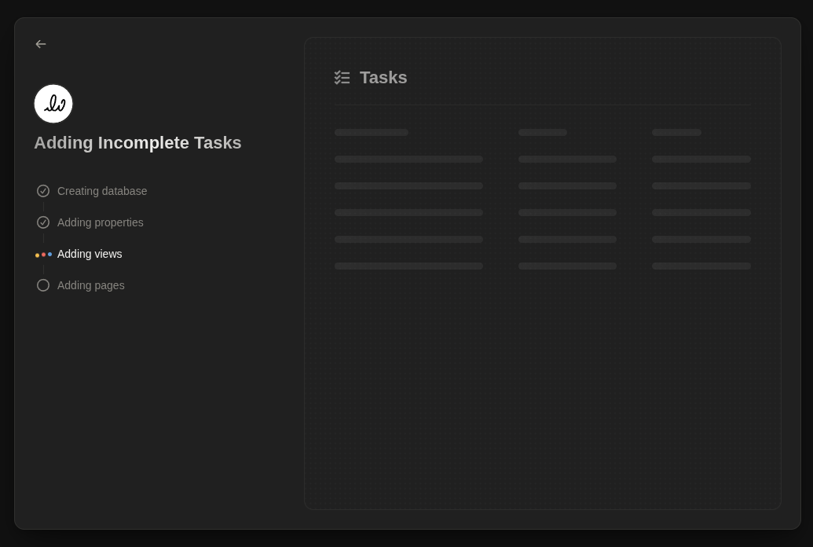The height and width of the screenshot is (547, 813).
Task: Click the Adding properties text label
Action: (100, 222)
